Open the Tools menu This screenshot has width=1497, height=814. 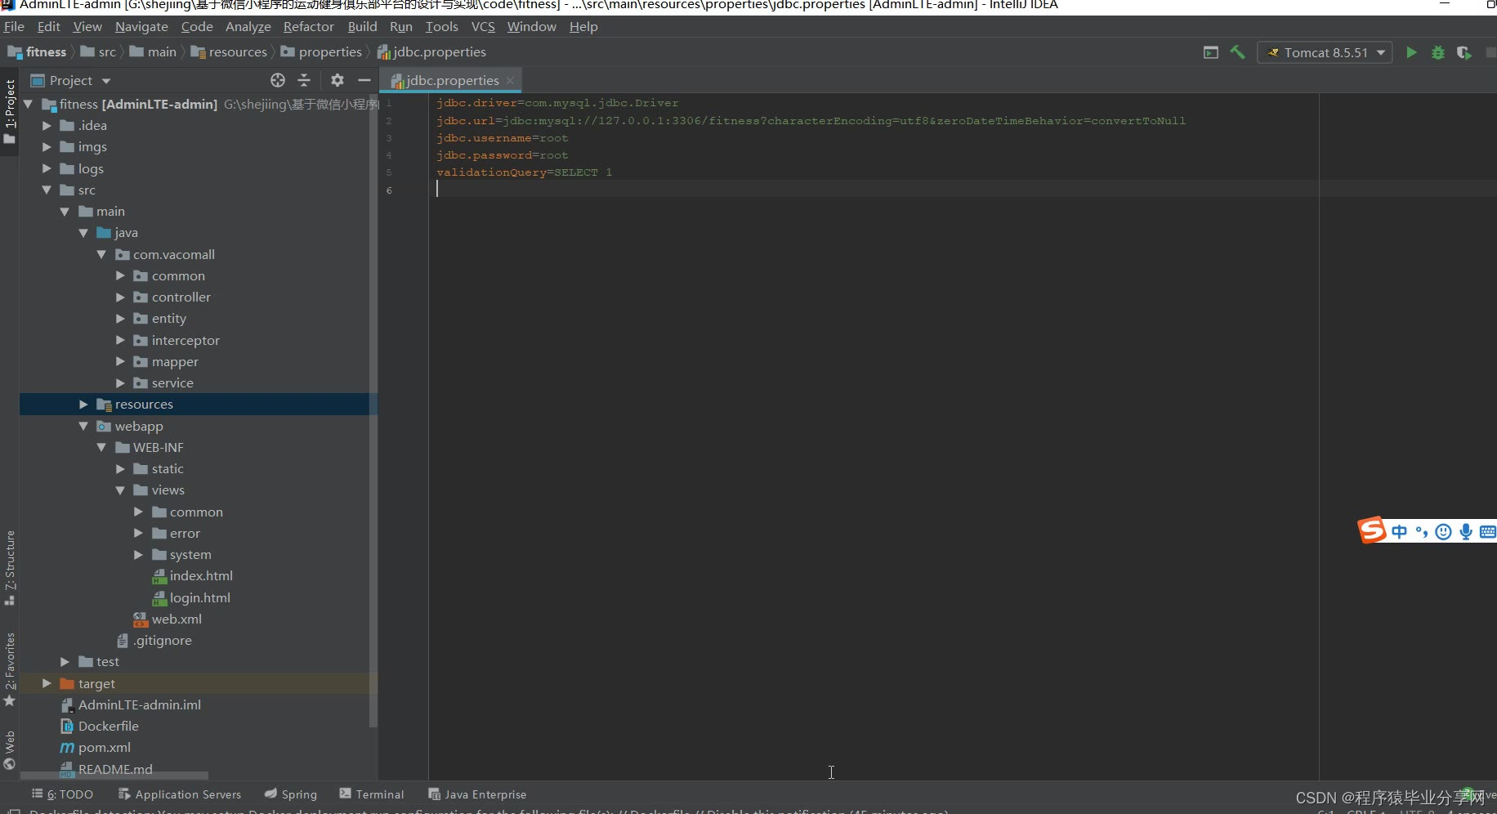click(442, 26)
